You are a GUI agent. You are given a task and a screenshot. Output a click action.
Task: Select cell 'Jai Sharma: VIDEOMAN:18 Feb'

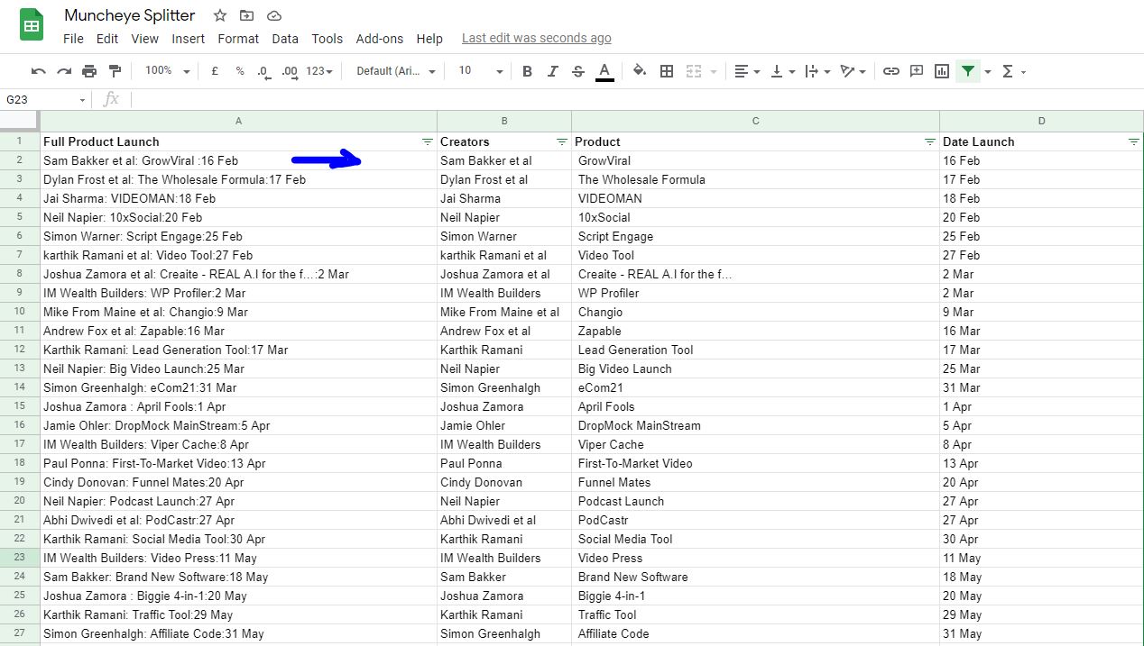pyautogui.click(x=238, y=198)
